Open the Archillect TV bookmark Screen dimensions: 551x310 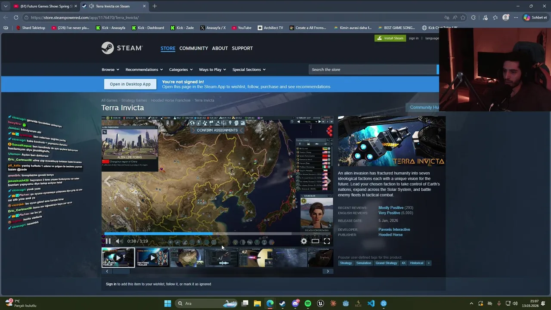[x=270, y=28]
